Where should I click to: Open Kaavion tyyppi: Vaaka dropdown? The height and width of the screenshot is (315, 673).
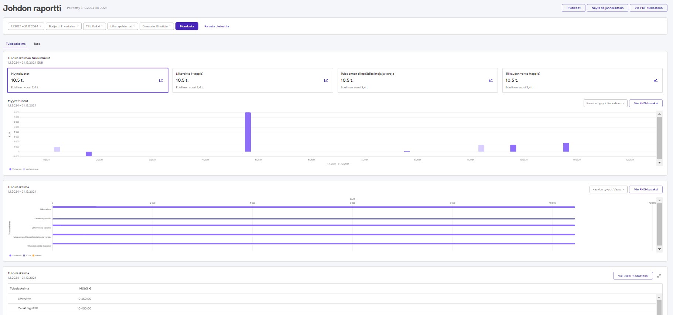(608, 189)
